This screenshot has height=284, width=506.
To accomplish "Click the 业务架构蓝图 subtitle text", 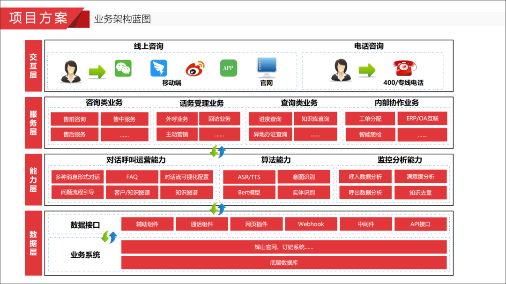I will pos(122,19).
